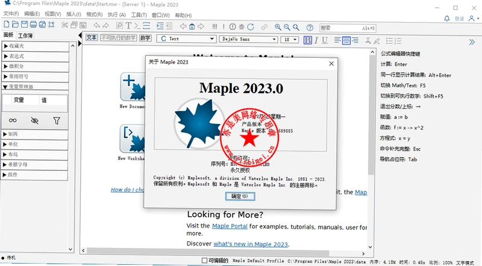Image resolution: width=482 pixels, height=266 pixels.
Task: Open print preview icon in toolbar
Action: click(x=42, y=25)
